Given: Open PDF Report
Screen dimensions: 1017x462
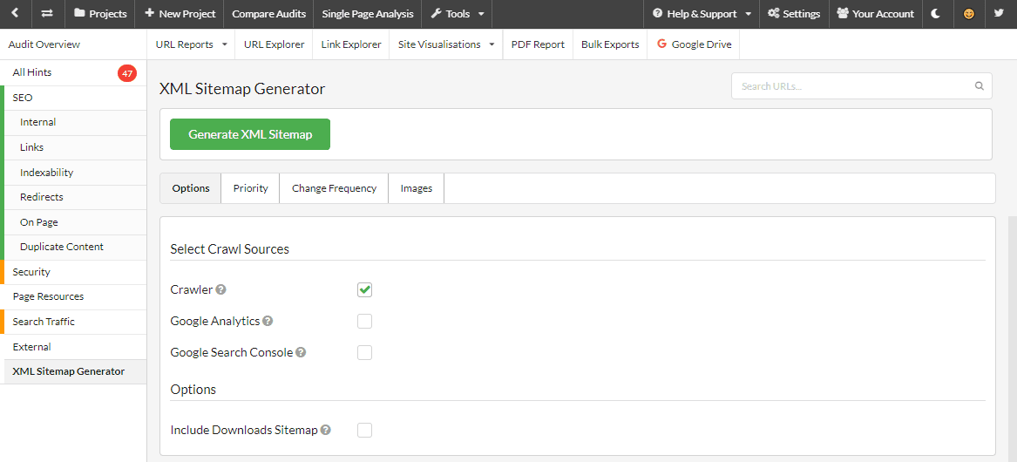Looking at the screenshot, I should tap(538, 44).
